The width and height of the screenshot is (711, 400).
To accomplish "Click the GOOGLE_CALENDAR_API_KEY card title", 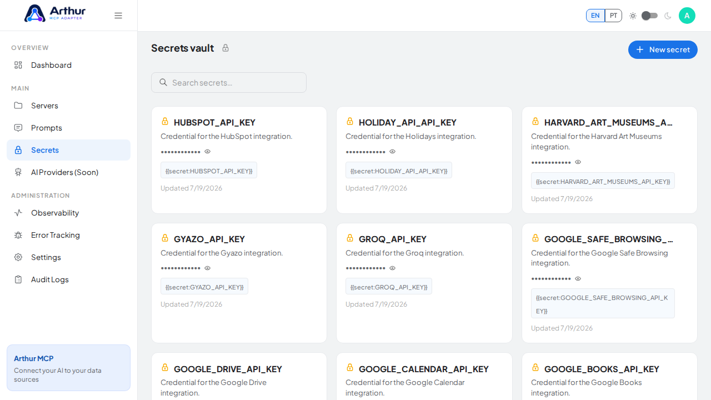I will coord(424,369).
